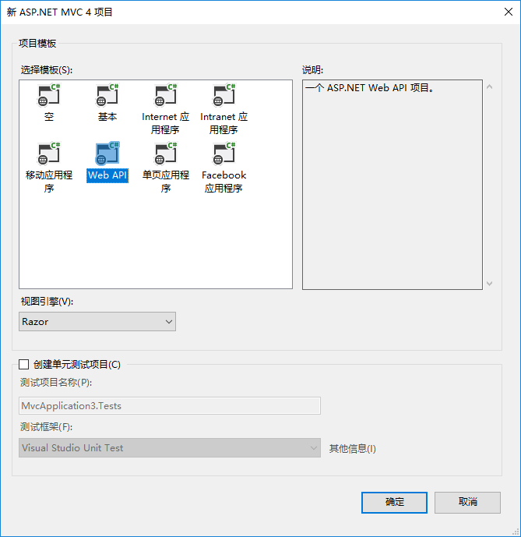Image resolution: width=521 pixels, height=537 pixels.
Task: Choose the Internet 应用程序 template icon
Action: click(166, 95)
